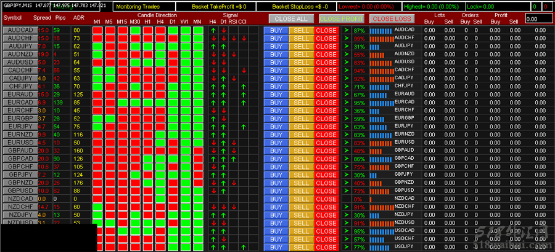Click the AUDCAD M30 candle direction square
The height and width of the screenshot is (252, 555).
point(135,30)
